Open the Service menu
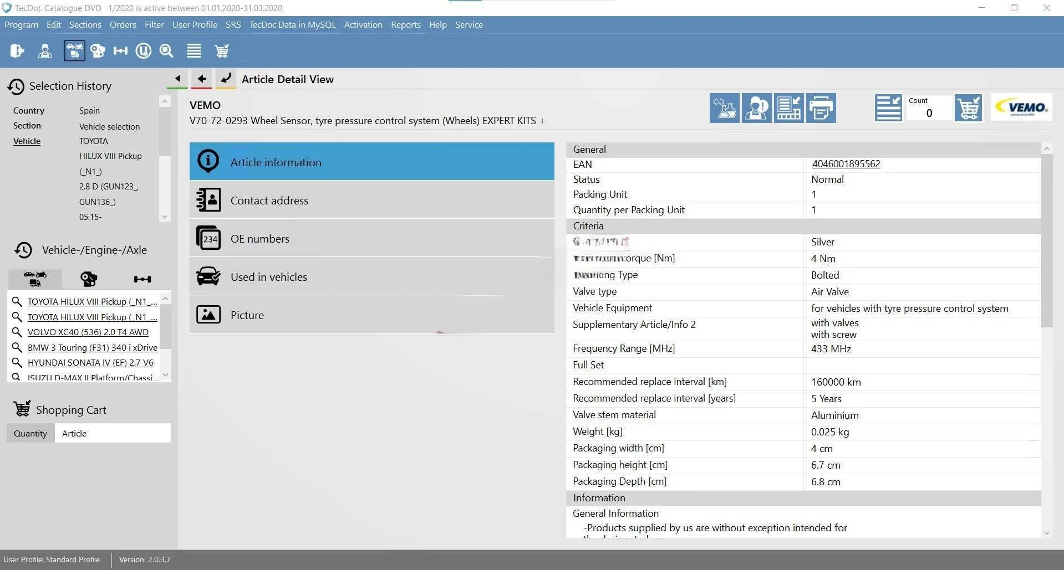This screenshot has width=1064, height=570. click(469, 25)
